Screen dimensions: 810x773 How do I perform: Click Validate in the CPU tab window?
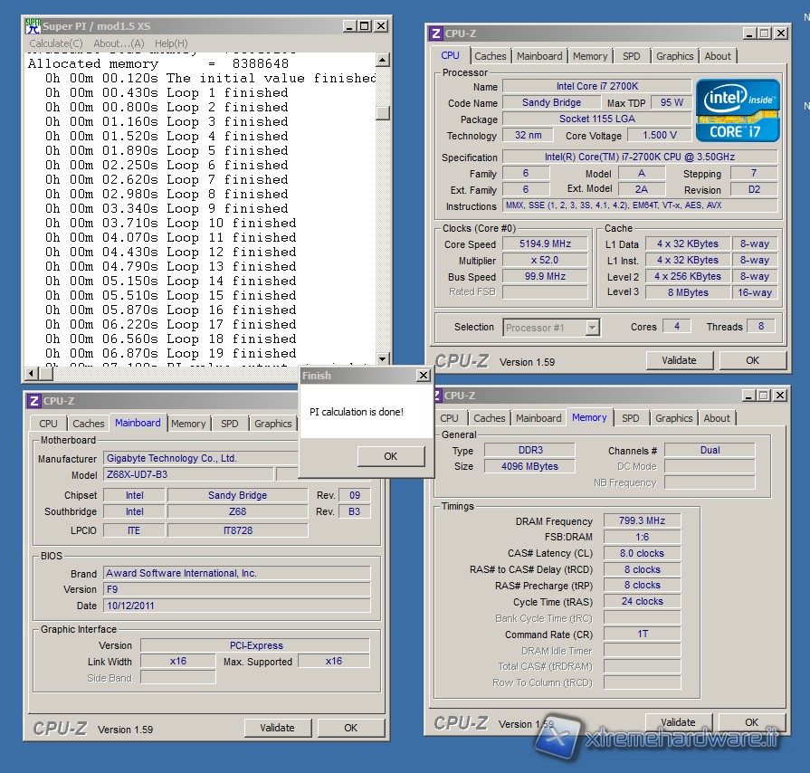click(679, 360)
